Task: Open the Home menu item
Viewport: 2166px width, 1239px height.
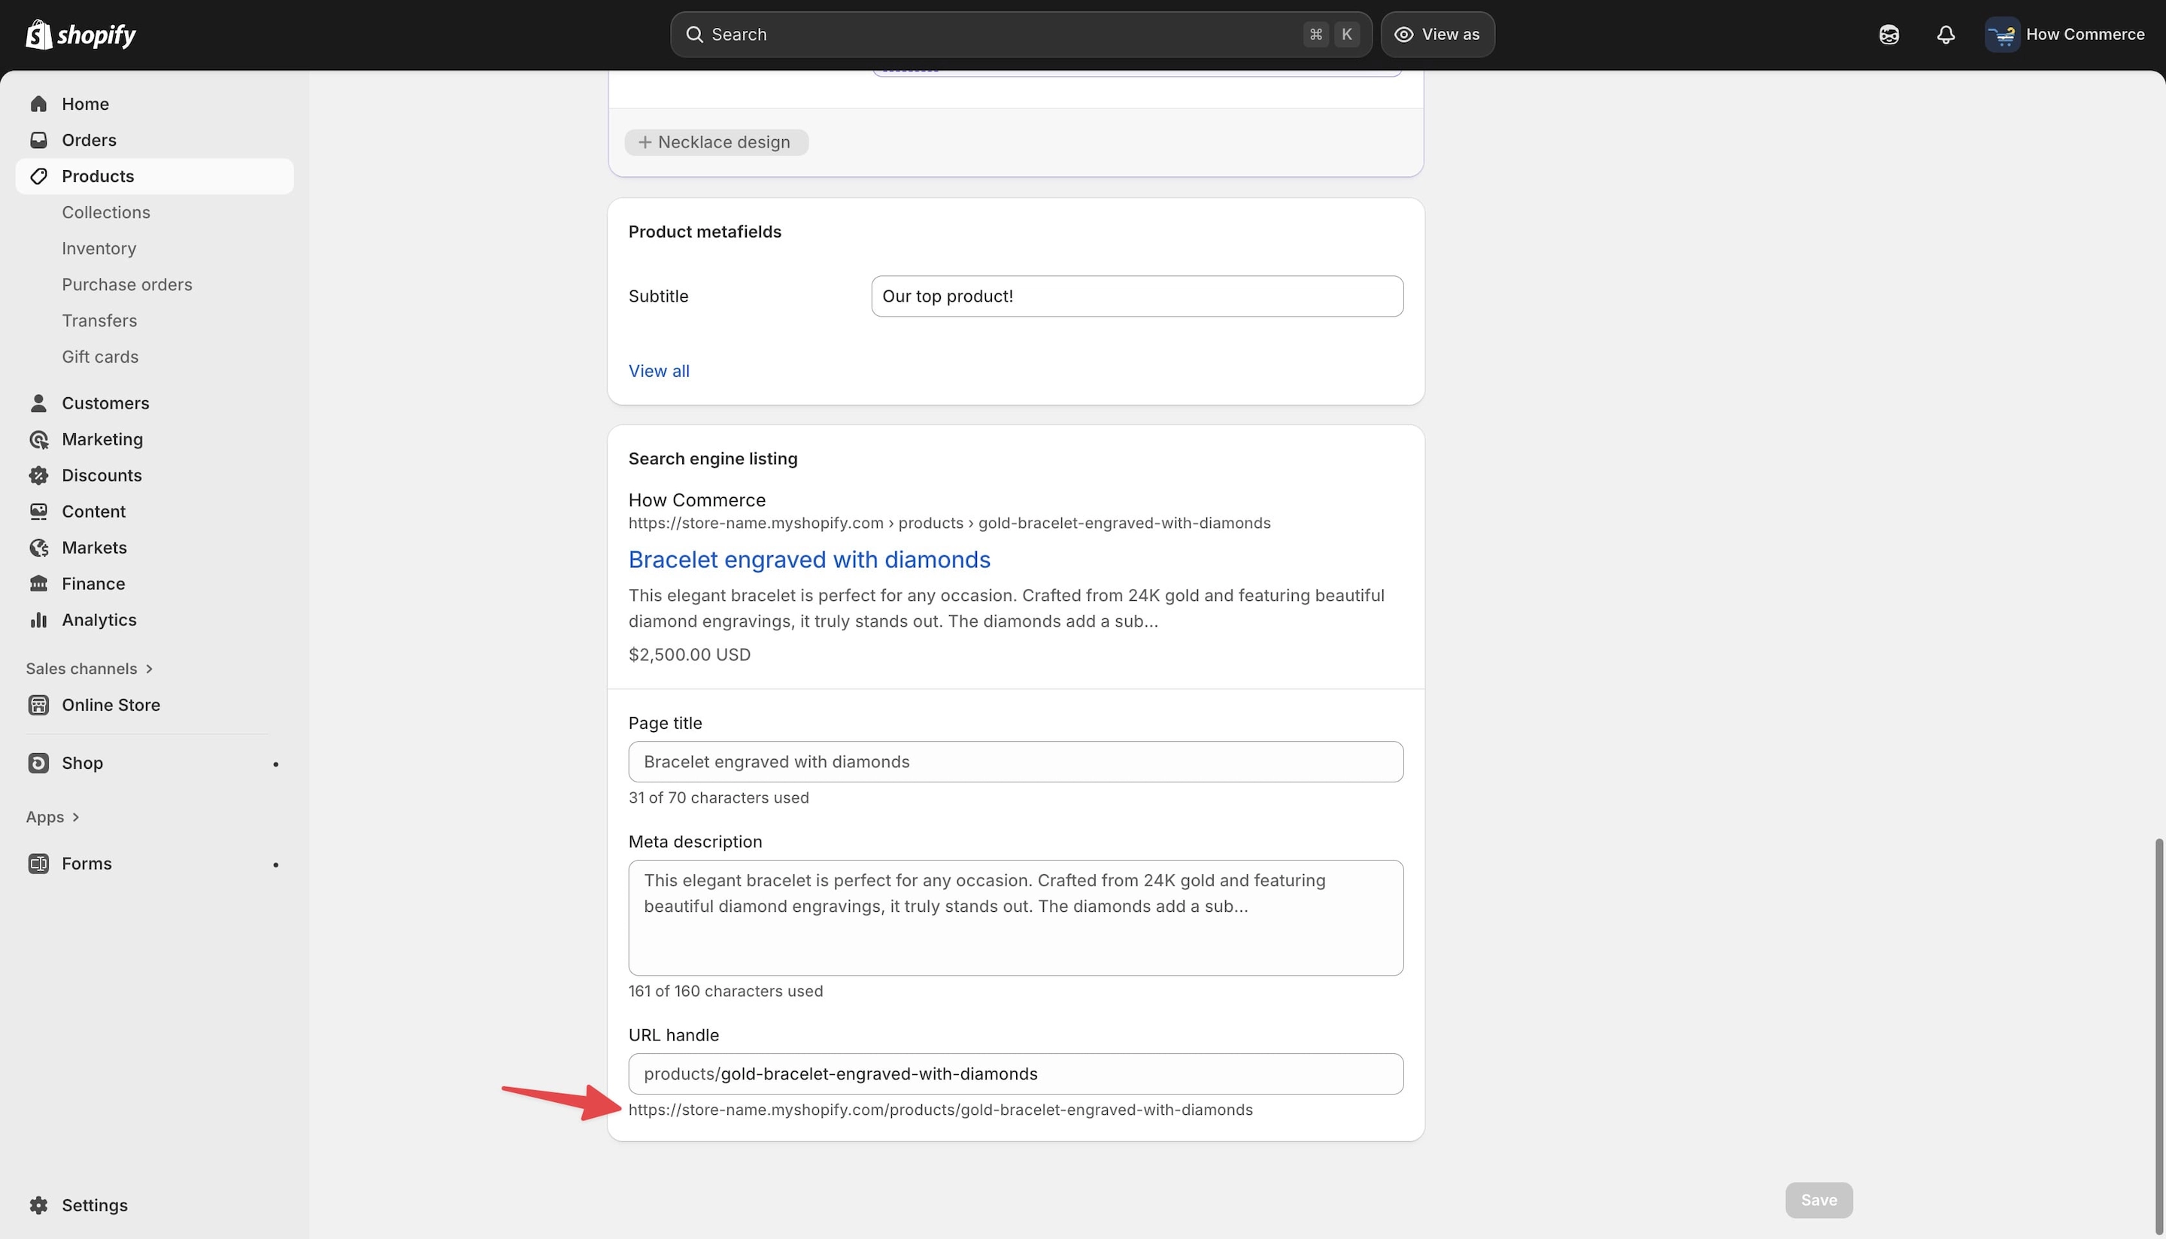Action: pyautogui.click(x=154, y=104)
